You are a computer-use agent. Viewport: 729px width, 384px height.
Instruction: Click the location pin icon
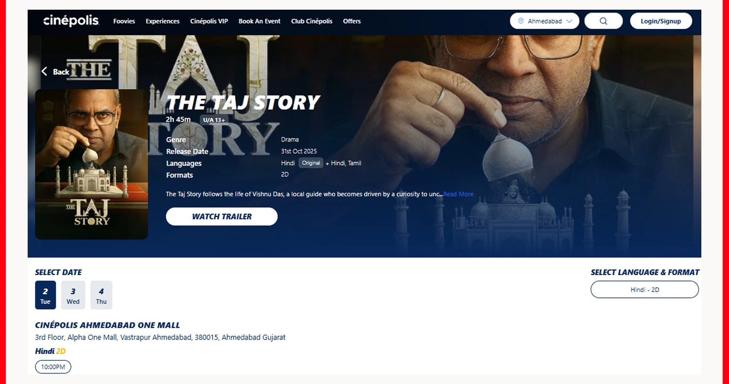click(x=521, y=21)
